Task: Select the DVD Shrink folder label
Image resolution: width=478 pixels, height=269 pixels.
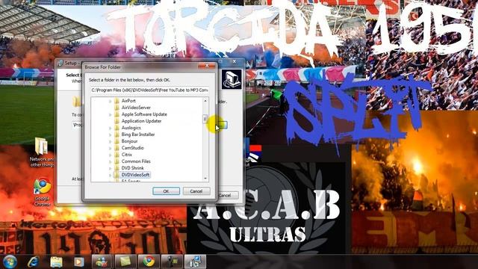Action: click(x=133, y=168)
